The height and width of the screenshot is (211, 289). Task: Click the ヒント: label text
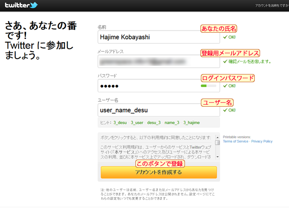(x=106, y=123)
